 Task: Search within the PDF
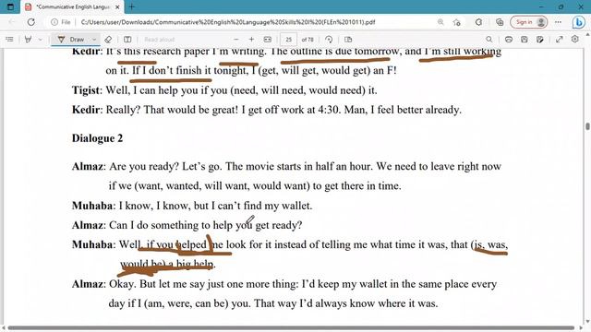point(488,39)
